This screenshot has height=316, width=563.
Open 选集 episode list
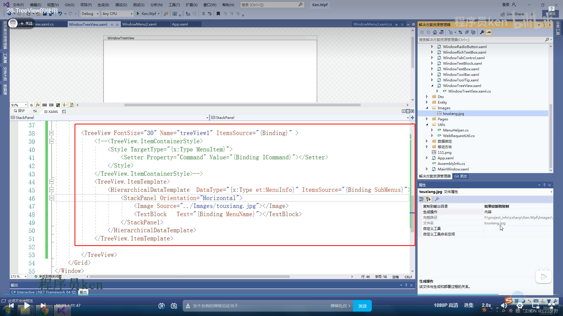tap(469, 305)
